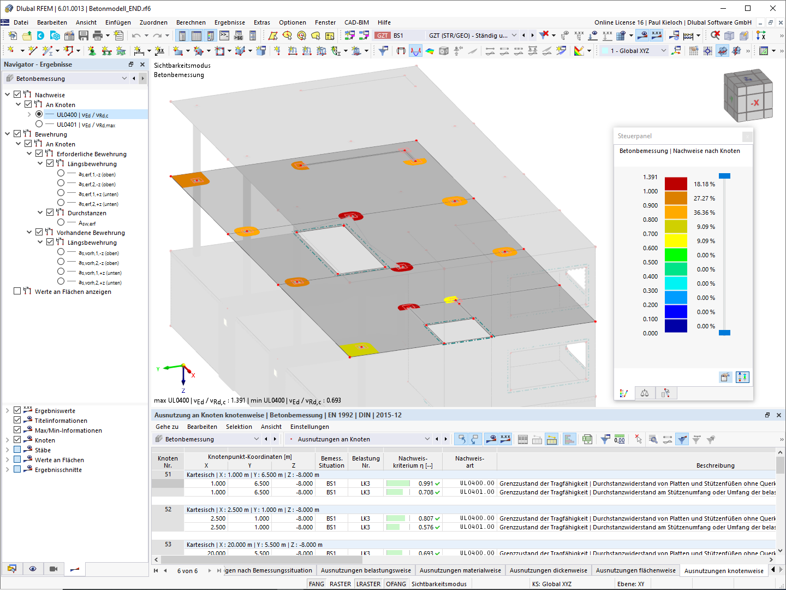Open the Ausnutzungen an Knoten dropdown
Image resolution: width=786 pixels, height=590 pixels.
(428, 439)
